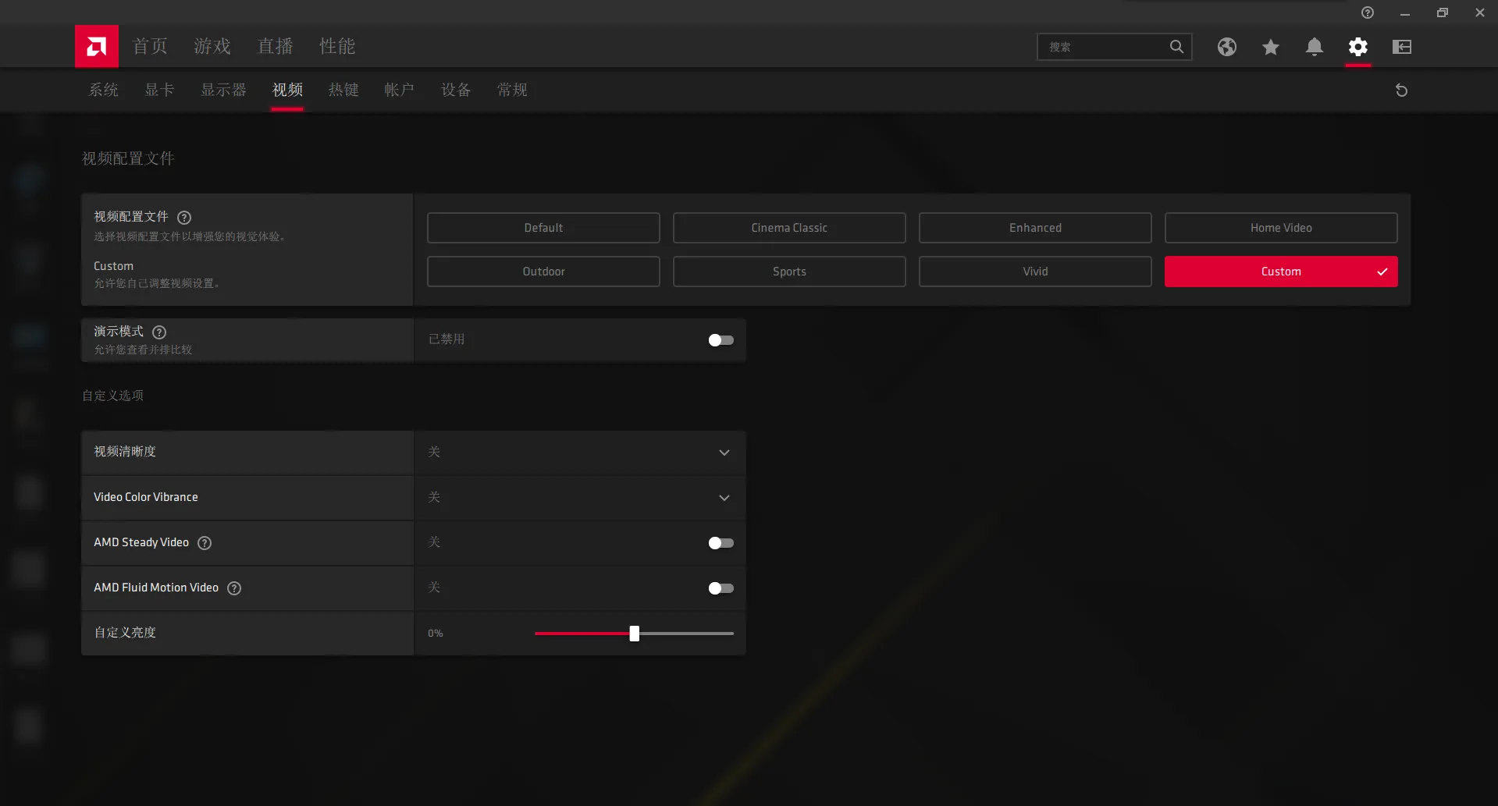Click help icon next to AMD Steady Video

click(x=205, y=543)
